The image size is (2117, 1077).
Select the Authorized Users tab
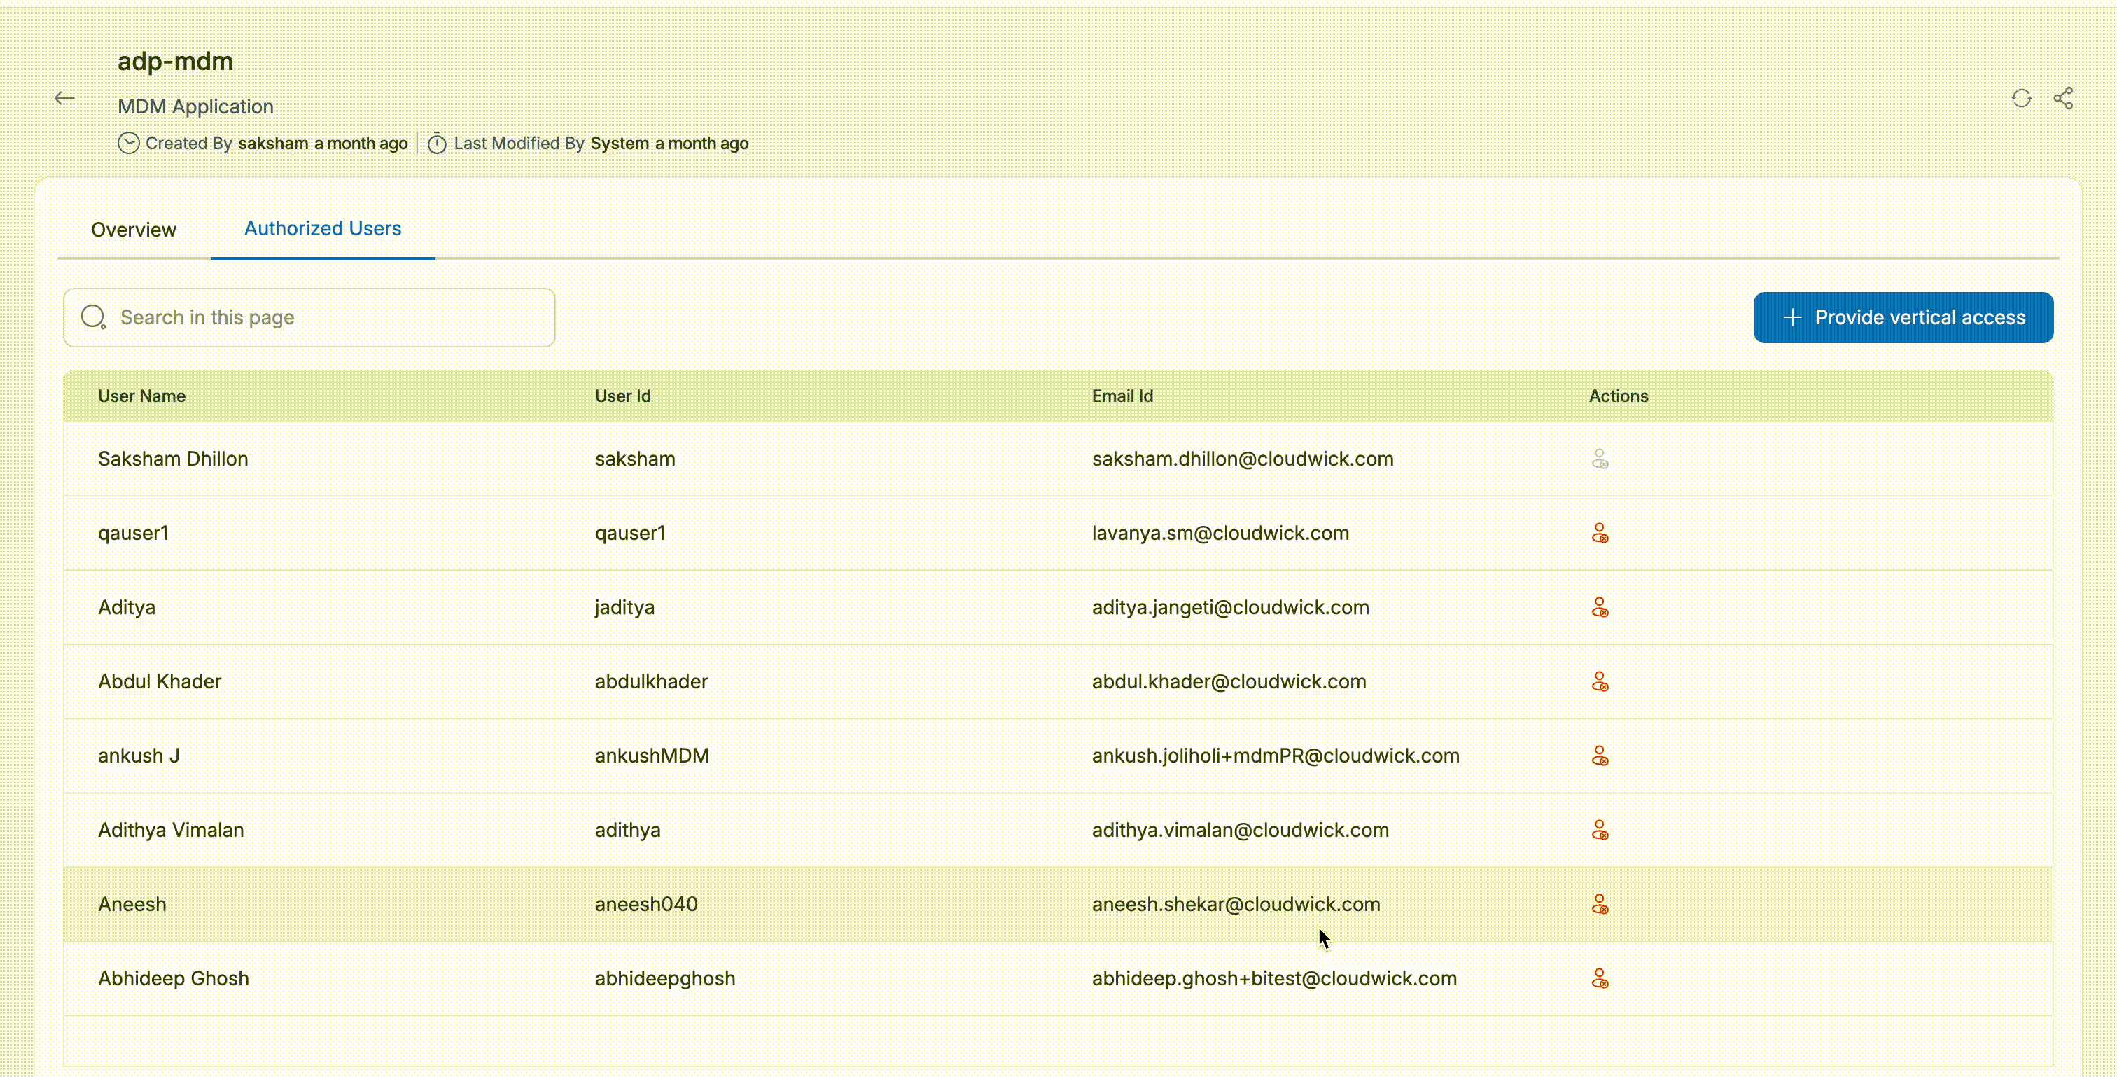(x=322, y=228)
